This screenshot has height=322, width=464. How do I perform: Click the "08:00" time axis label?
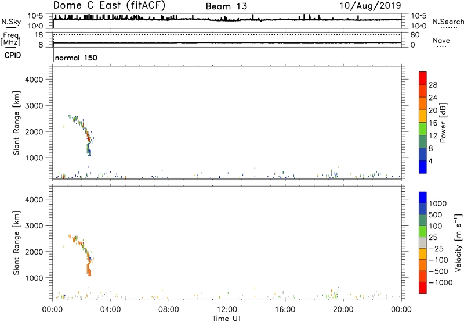168,310
